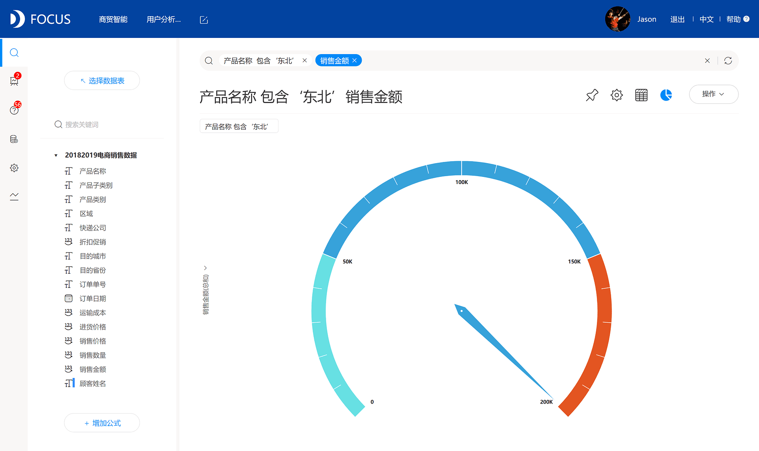Viewport: 759px width, 451px height.
Task: Select the 运输成本 column
Action: point(93,313)
